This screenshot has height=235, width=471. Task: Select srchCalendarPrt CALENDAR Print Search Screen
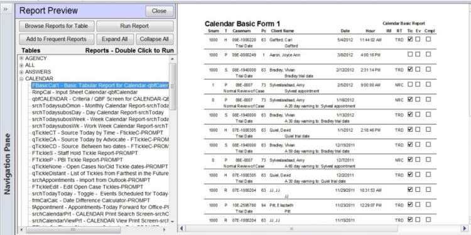[x=100, y=214]
